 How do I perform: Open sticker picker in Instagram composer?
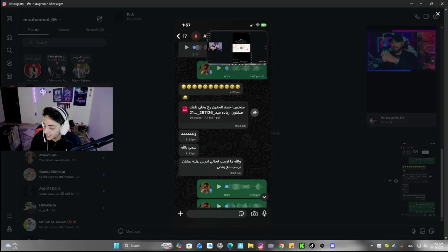[x=432, y=231]
